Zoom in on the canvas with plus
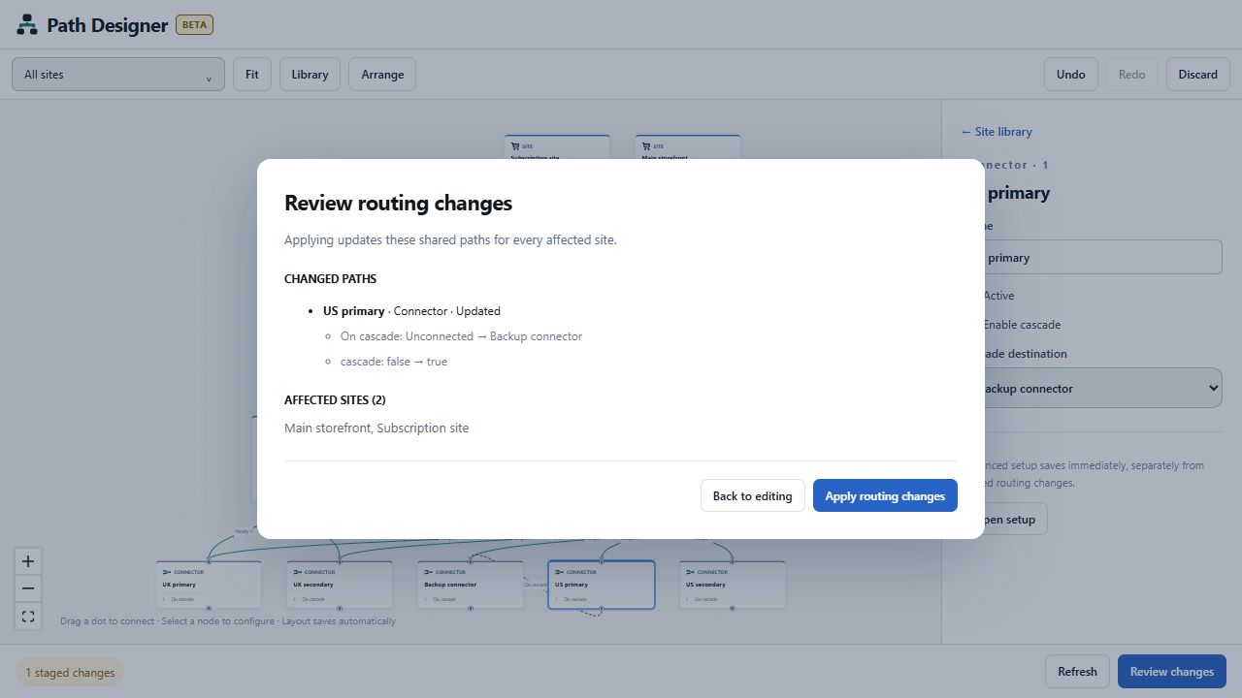This screenshot has width=1242, height=698. [x=28, y=561]
